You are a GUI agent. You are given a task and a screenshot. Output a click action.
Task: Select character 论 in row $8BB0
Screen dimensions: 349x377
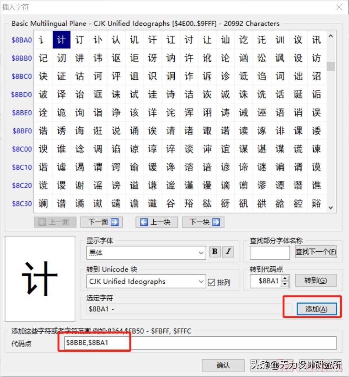pyautogui.click(x=225, y=58)
